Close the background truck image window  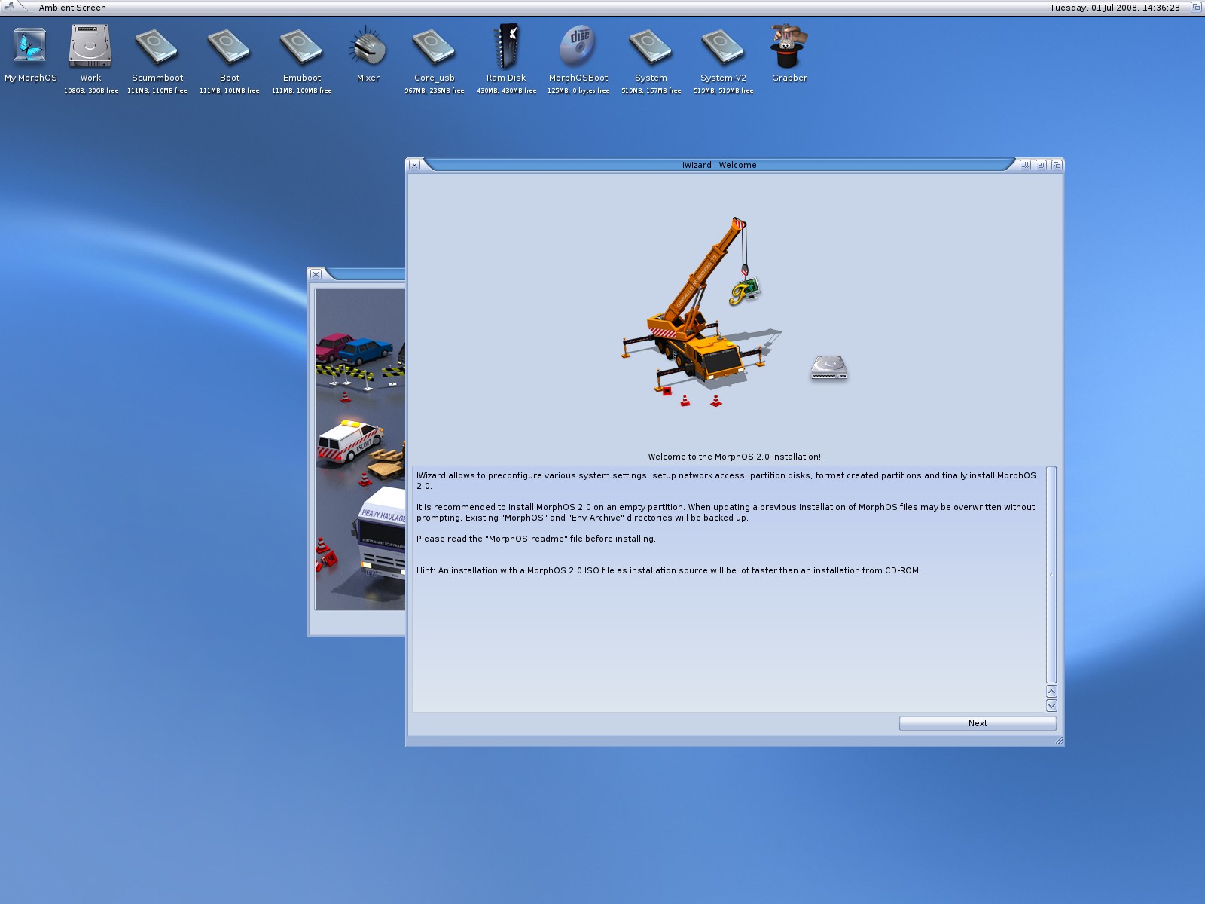[316, 274]
